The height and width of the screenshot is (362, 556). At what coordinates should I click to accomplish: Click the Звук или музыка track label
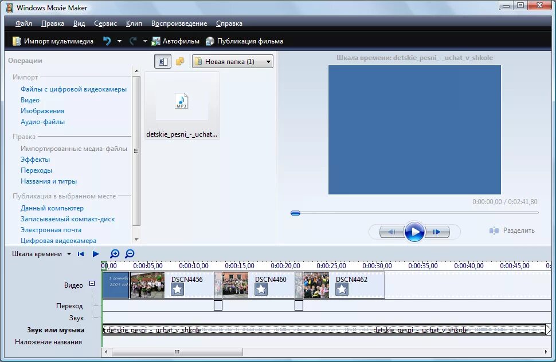(x=56, y=330)
